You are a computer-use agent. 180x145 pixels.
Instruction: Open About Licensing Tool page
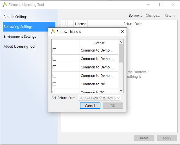19,46
